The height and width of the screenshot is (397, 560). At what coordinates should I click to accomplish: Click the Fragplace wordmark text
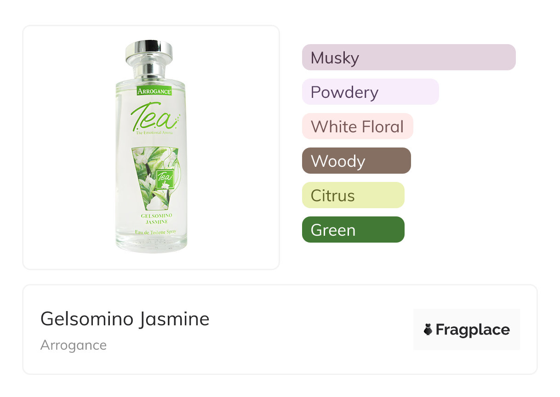point(473,330)
